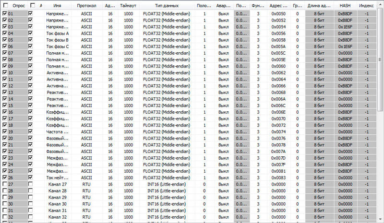This screenshot has width=384, height=223.
Task: Select the address cell 0x0050
Action: point(278,14)
